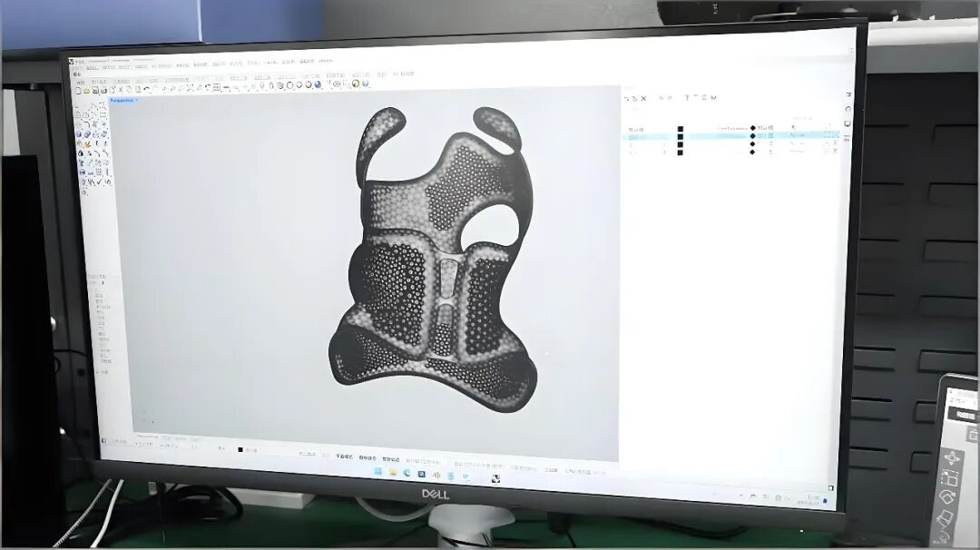The height and width of the screenshot is (550, 980).
Task: Click the black color swatch of first layer
Action: (x=680, y=129)
